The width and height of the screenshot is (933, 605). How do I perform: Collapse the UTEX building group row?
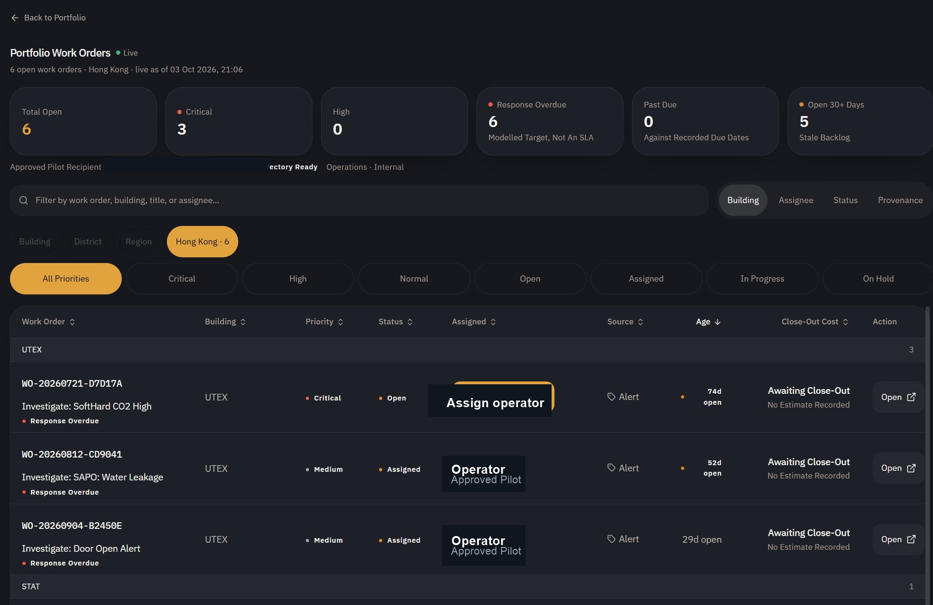coord(468,350)
